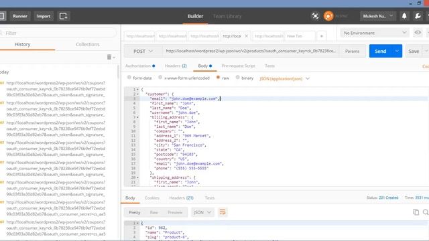Image resolution: width=429 pixels, height=241 pixels.
Task: Restore down the application window
Action: click(x=419, y=3)
